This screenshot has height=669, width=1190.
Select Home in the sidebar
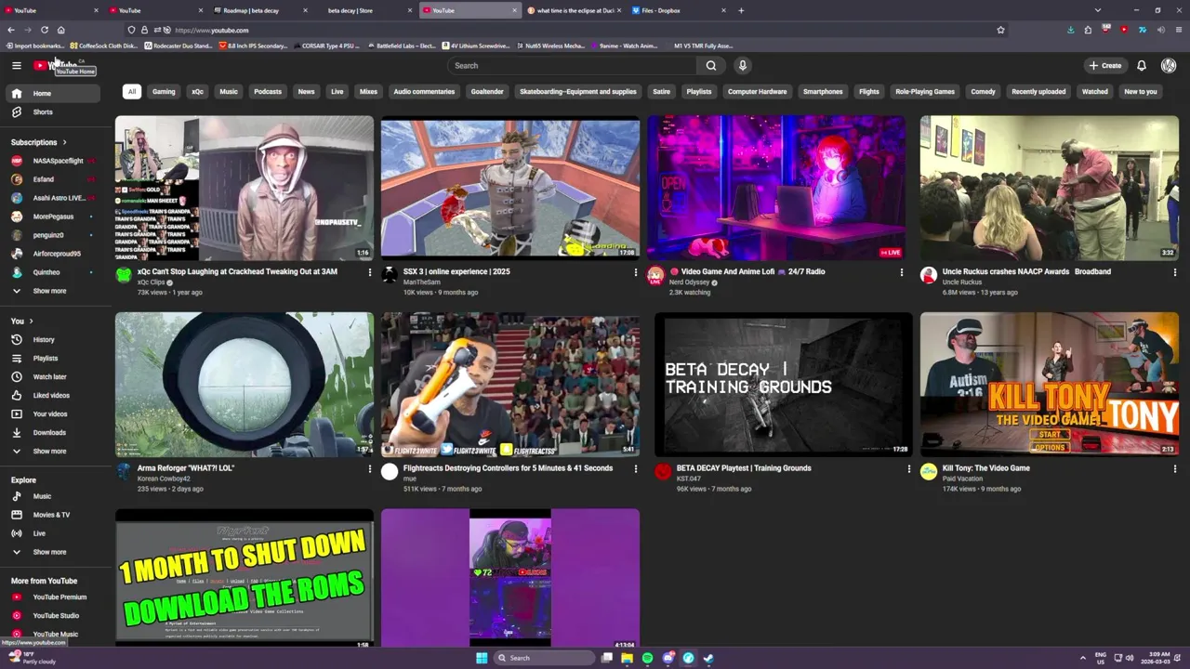[x=51, y=93]
